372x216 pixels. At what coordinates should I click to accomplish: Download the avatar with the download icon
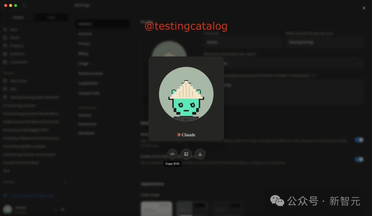pyautogui.click(x=200, y=154)
